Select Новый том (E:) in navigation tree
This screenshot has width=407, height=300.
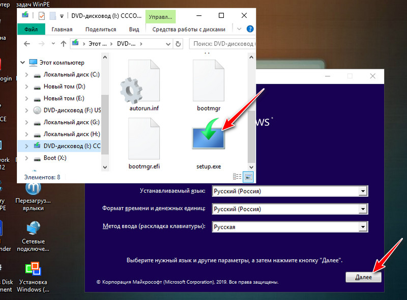[64, 98]
